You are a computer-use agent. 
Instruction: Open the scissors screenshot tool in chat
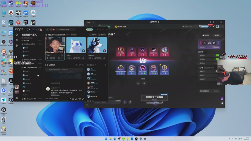point(76,99)
